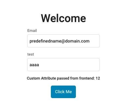Click the test field label
Viewport: 133px width, 106px height.
[30, 54]
